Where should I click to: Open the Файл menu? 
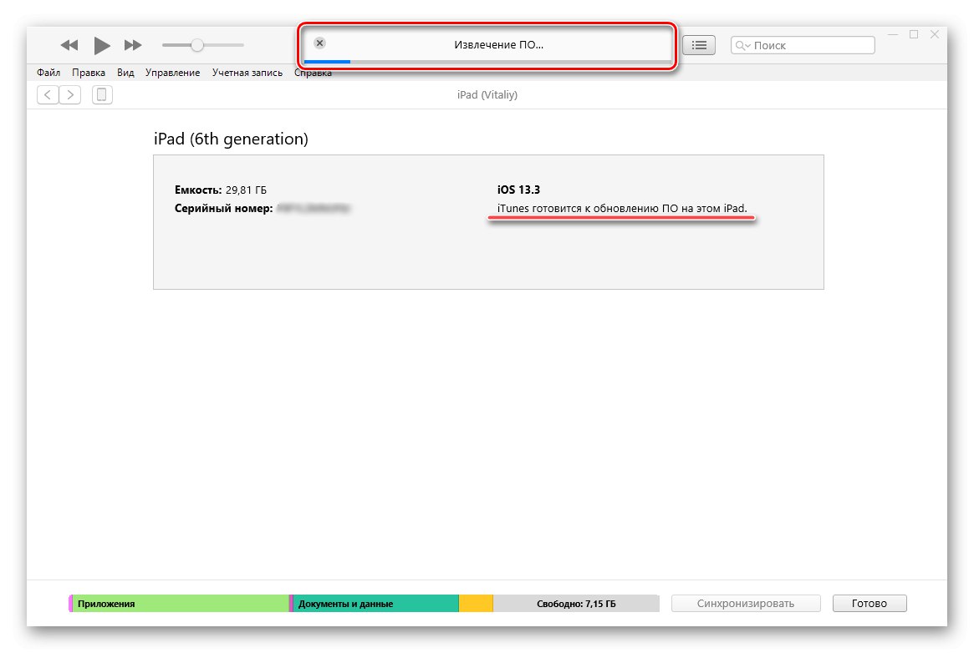pos(48,73)
